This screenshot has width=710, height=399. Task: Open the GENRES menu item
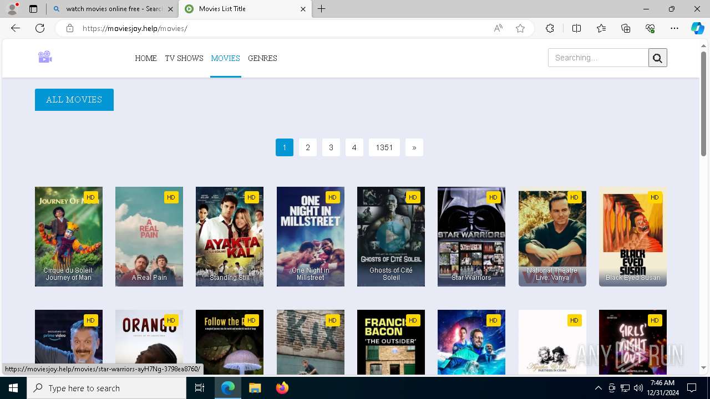[262, 58]
